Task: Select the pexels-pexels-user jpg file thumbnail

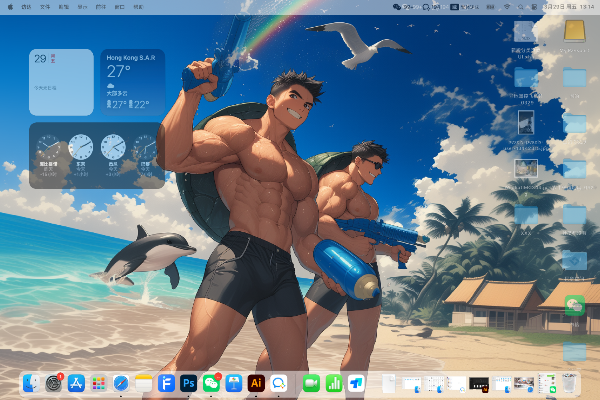Action: coord(526,122)
